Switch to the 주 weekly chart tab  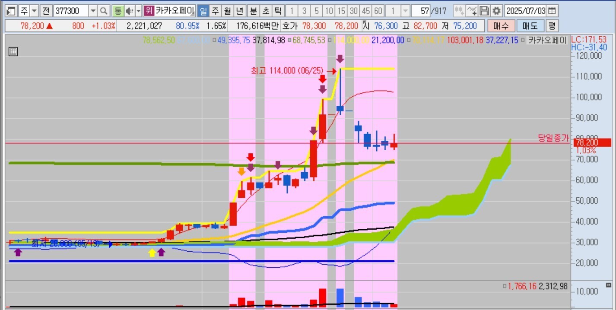[x=215, y=11]
